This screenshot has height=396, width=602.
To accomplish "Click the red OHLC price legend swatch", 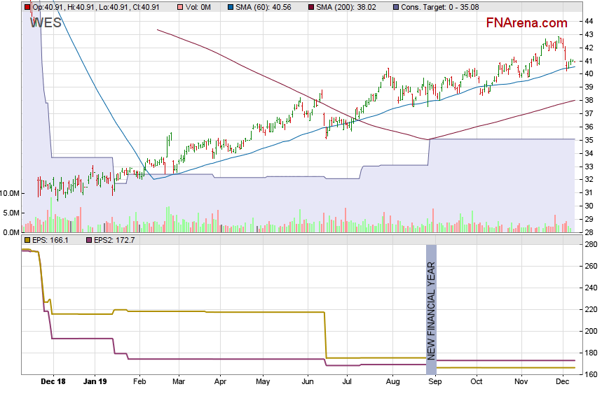I will tap(27, 7).
